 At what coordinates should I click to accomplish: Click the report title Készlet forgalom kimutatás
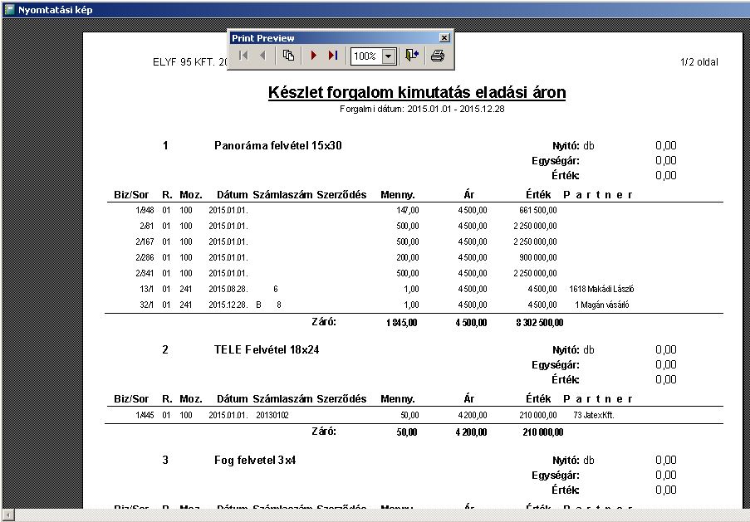click(x=417, y=92)
